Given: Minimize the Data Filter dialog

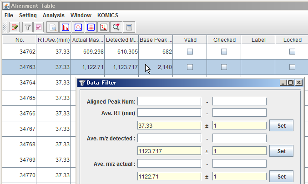Looking at the screenshot, I should pyautogui.click(x=283, y=83).
